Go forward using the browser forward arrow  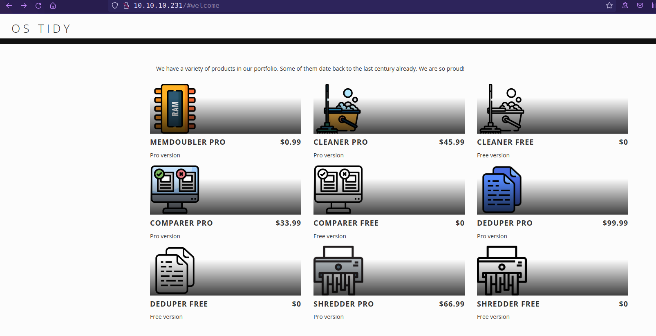[24, 6]
